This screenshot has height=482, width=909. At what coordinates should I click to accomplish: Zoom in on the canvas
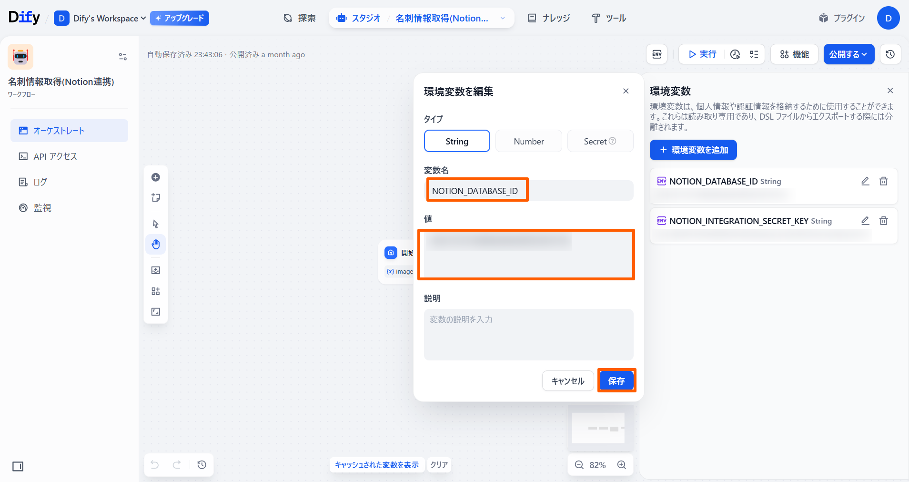621,465
